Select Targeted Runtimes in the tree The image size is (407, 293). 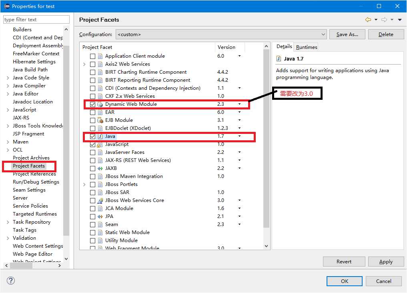tap(35, 214)
